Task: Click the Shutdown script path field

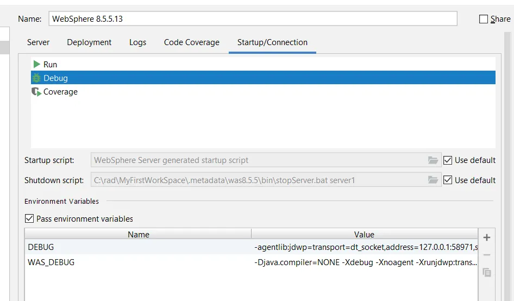Action: pyautogui.click(x=266, y=180)
